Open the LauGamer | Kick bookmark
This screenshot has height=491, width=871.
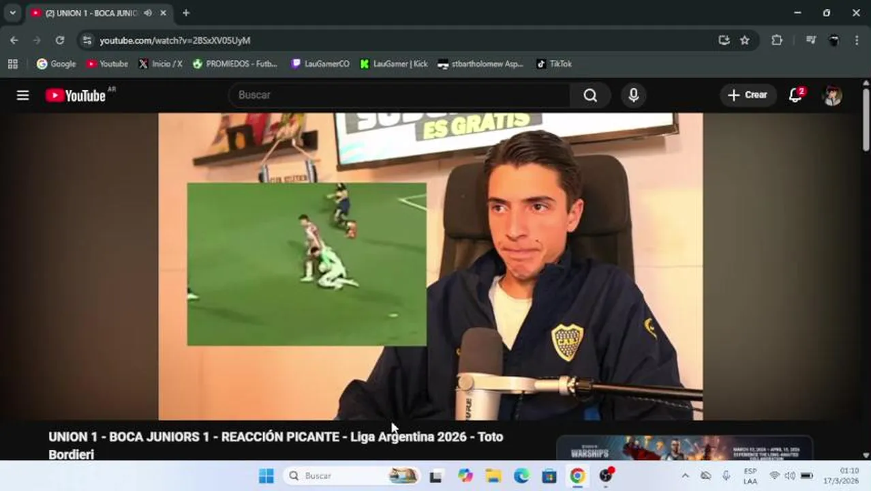coord(394,63)
